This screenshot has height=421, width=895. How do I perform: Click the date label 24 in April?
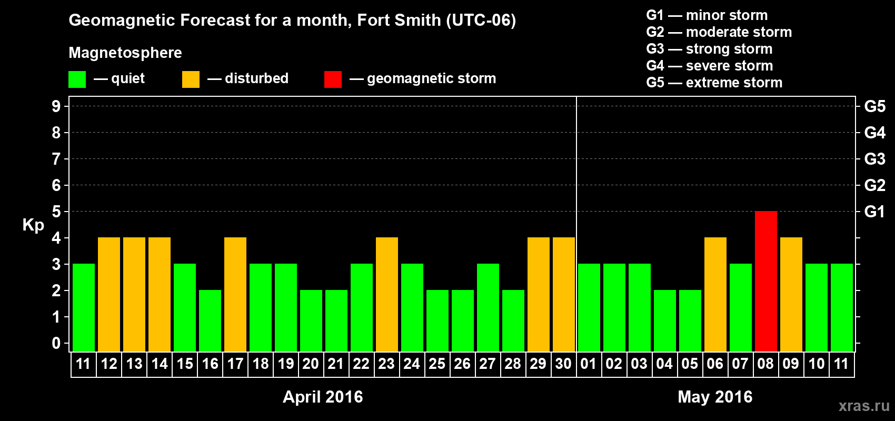pyautogui.click(x=412, y=364)
